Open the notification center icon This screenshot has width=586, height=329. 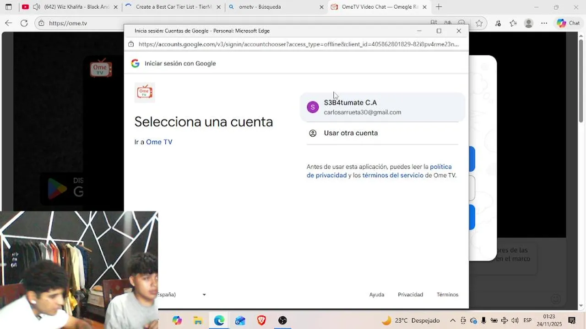572,320
